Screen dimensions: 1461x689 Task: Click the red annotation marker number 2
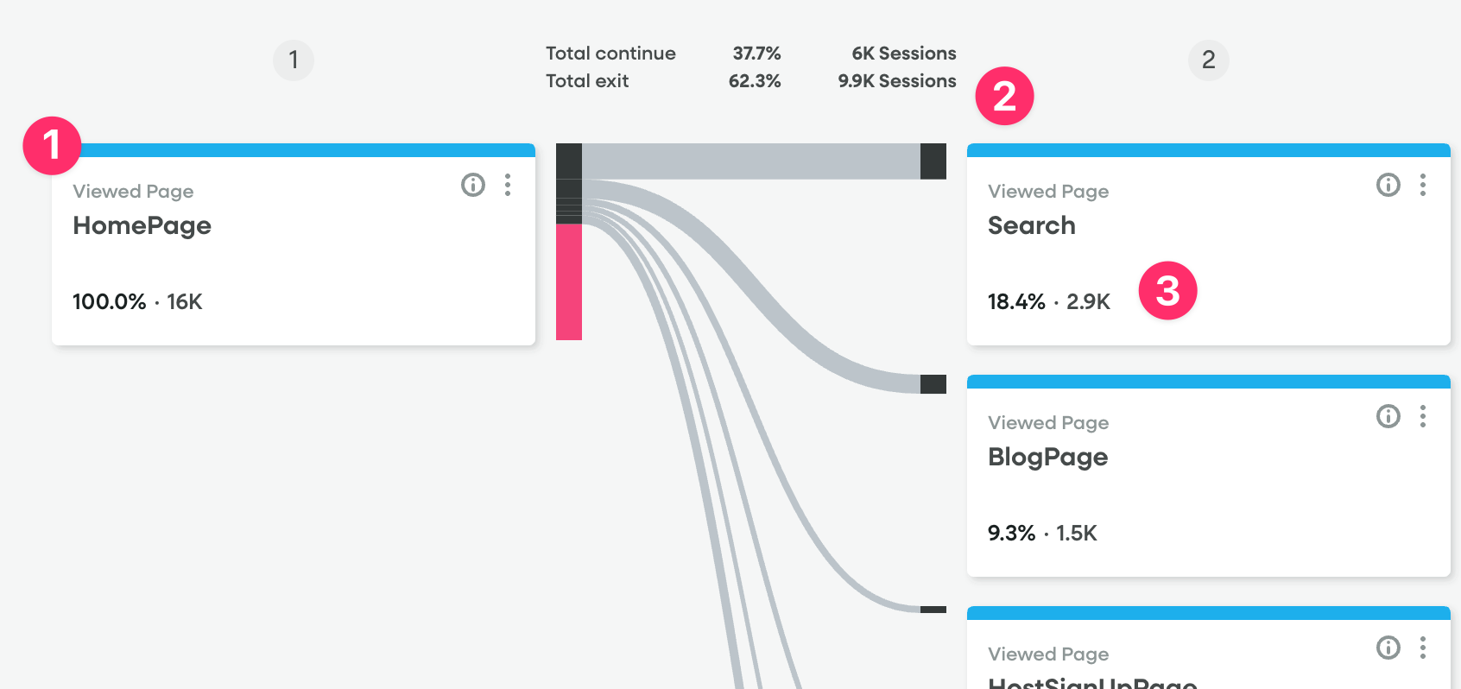(x=1004, y=96)
